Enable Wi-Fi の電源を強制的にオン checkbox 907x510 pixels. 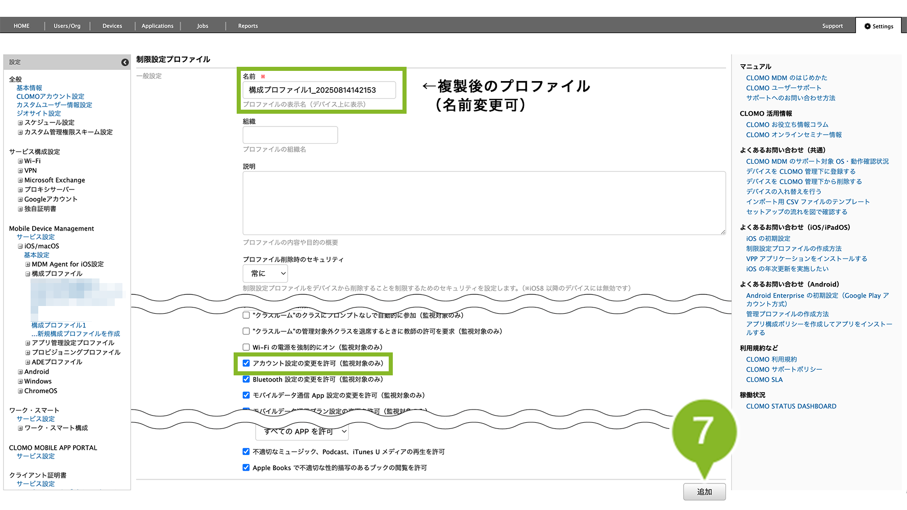(x=246, y=347)
